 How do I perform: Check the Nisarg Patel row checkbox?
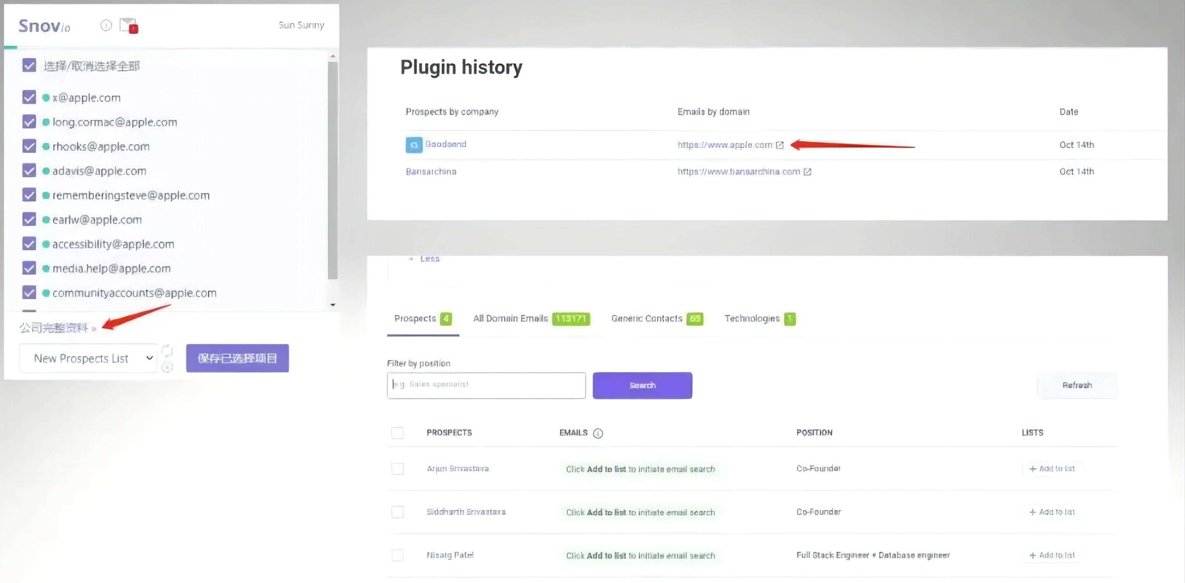pos(397,555)
